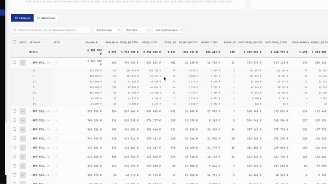Click the search magnifier icon

(15, 30)
